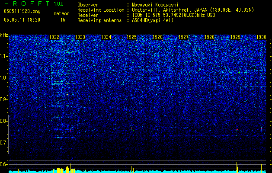Click the 1926 time marker

pos(157,37)
